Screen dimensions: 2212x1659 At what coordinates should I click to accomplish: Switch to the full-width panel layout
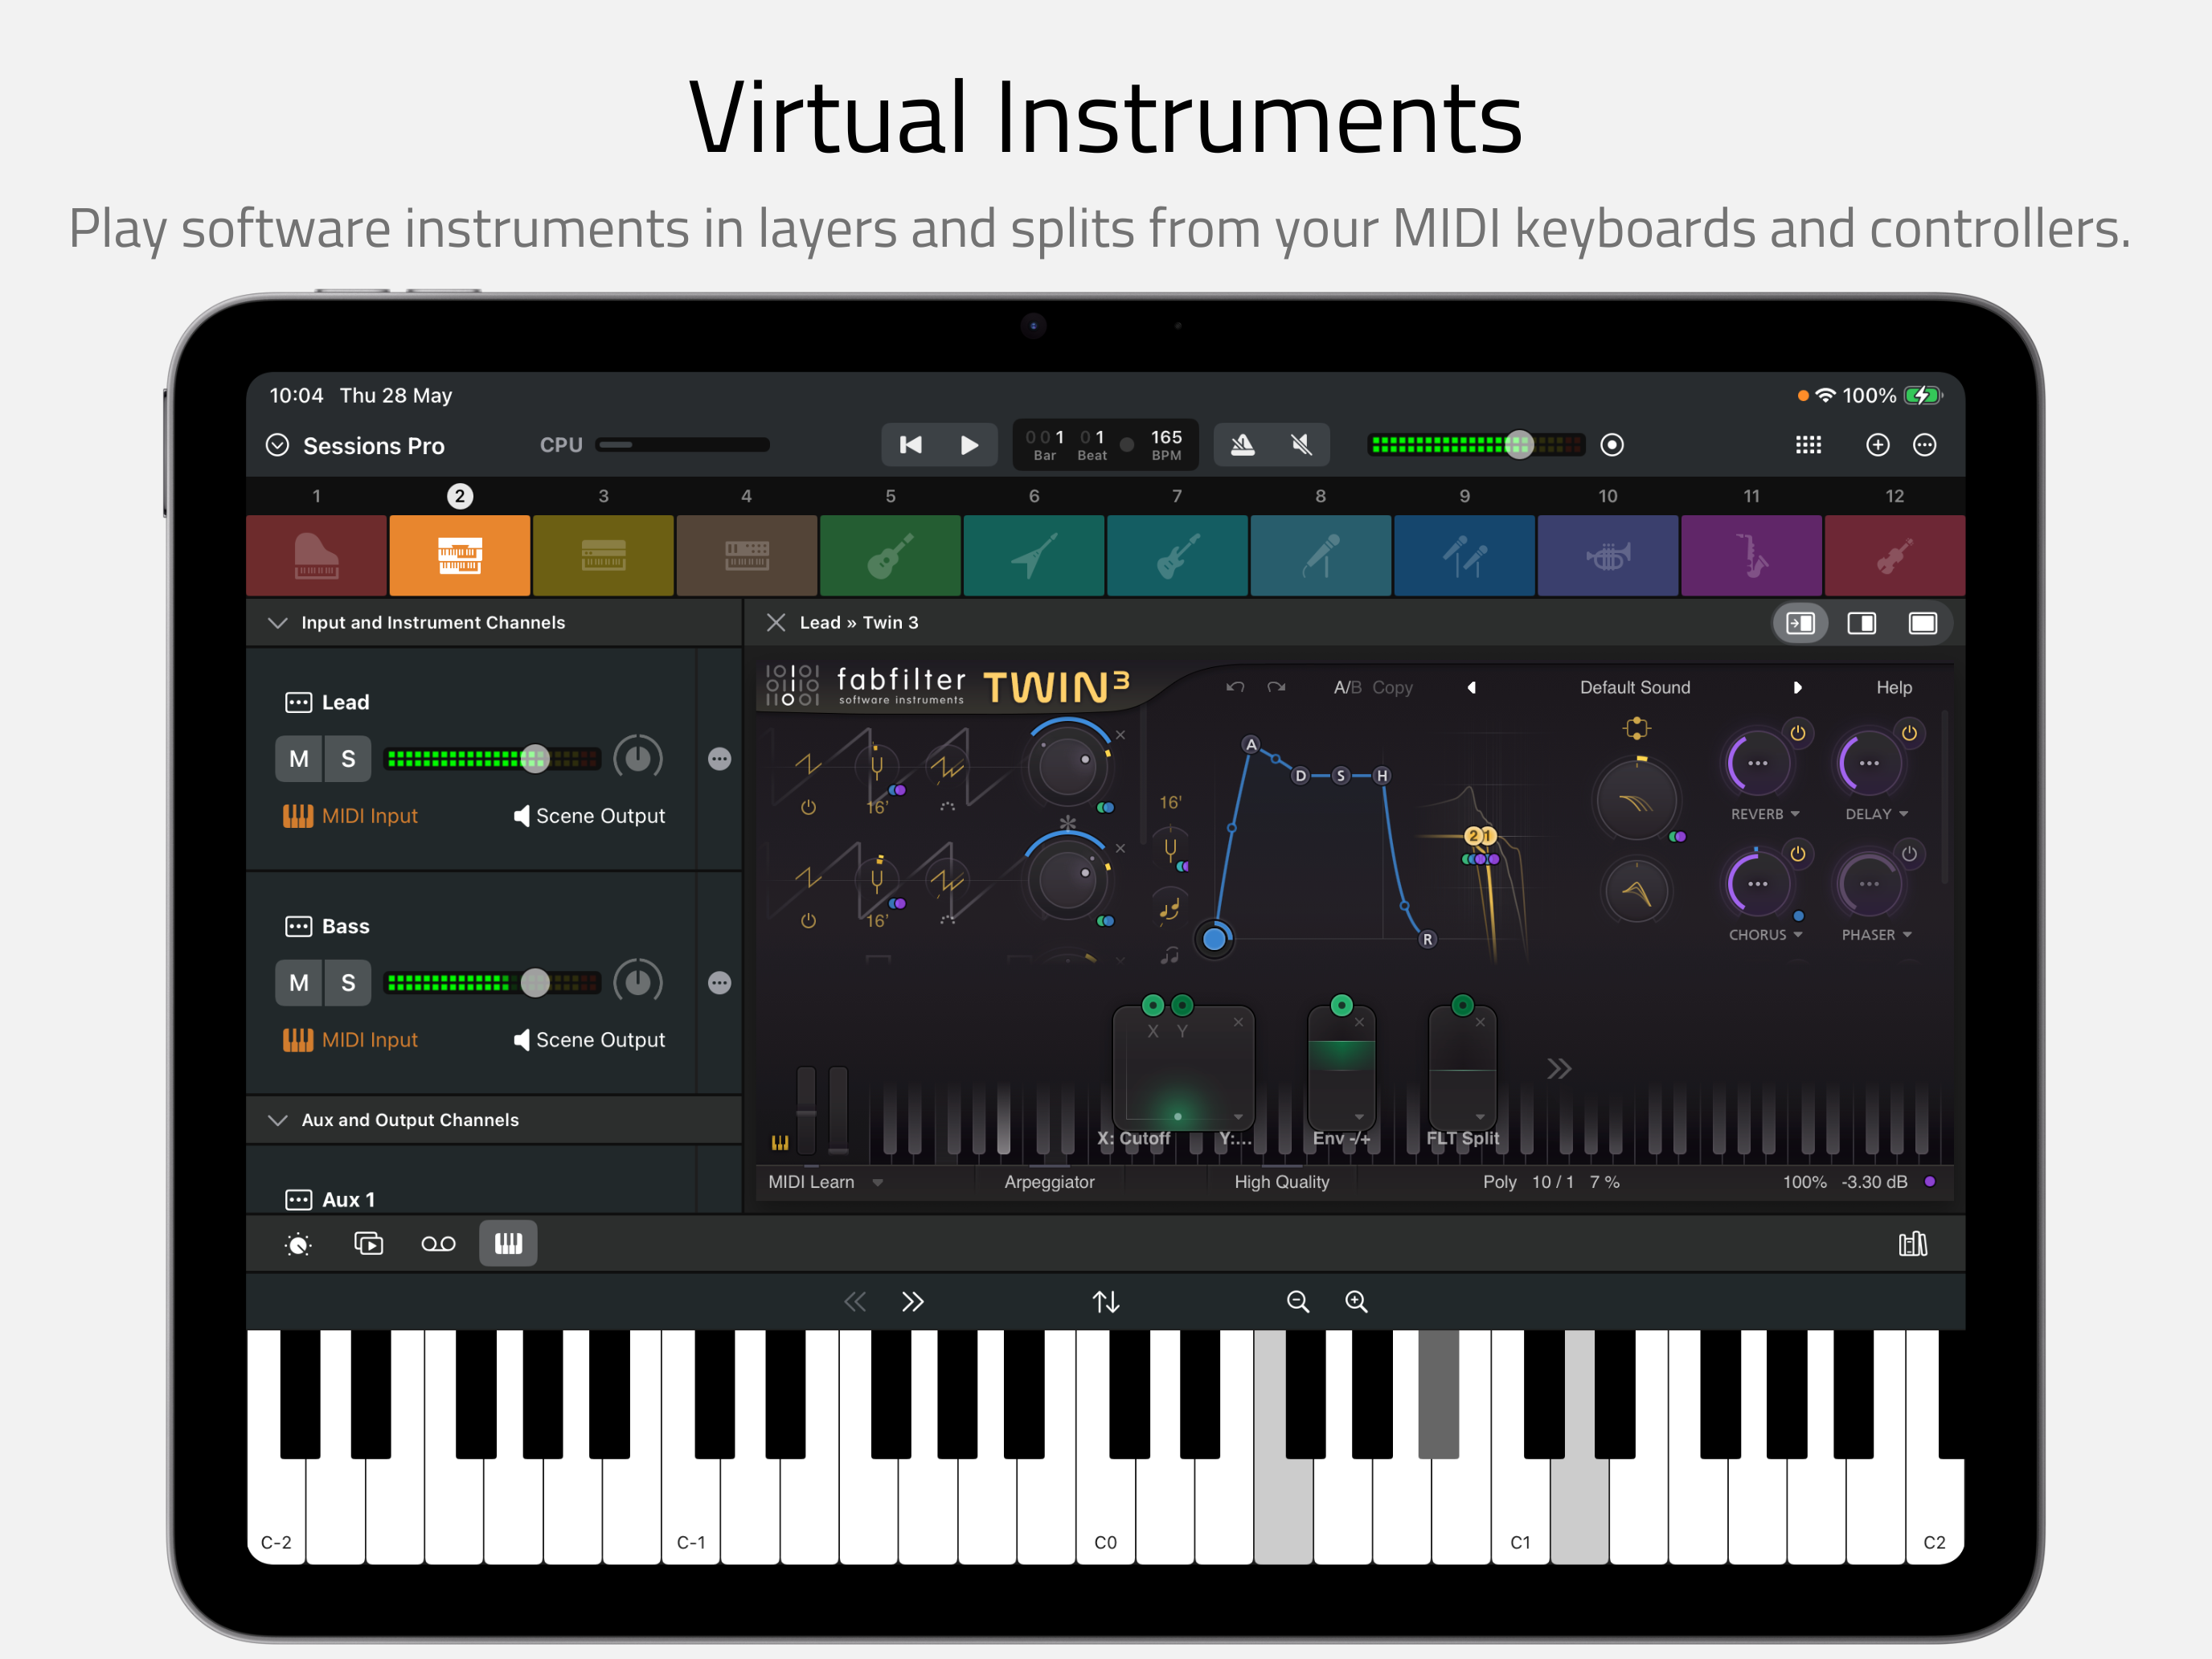pyautogui.click(x=1922, y=623)
